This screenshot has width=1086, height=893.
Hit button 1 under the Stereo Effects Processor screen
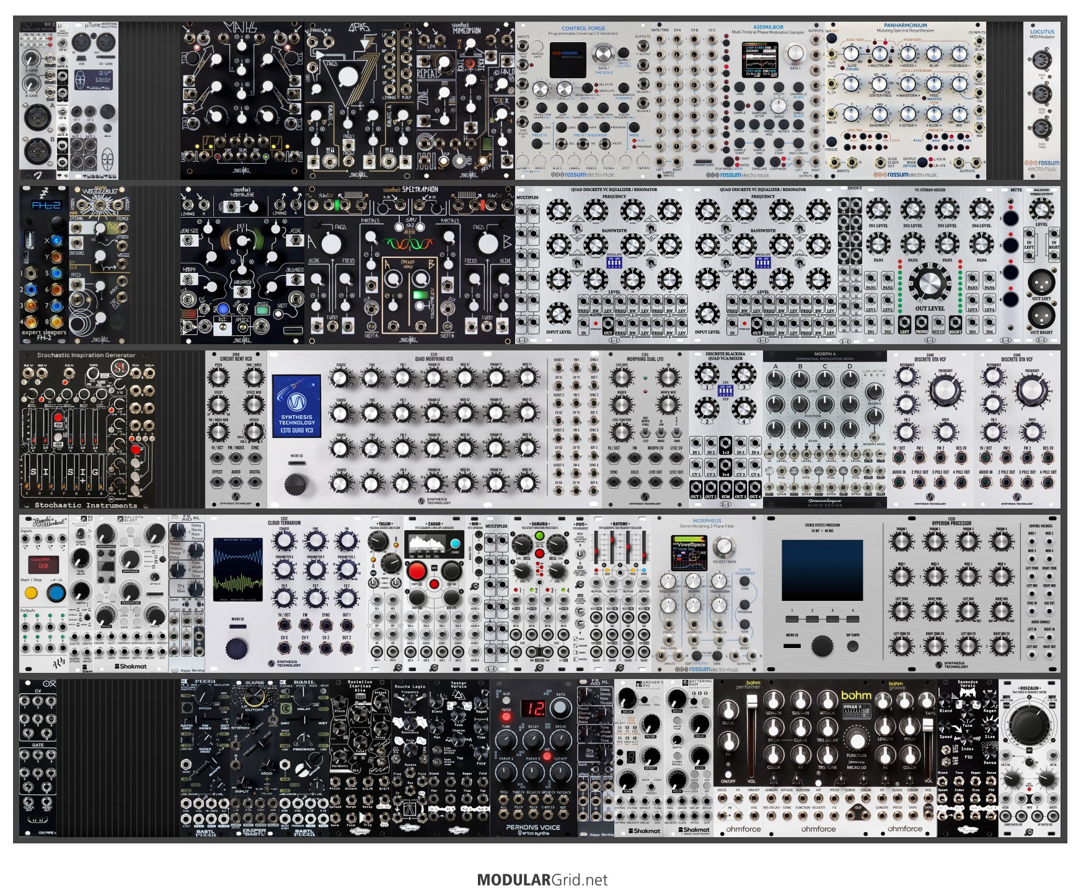[x=792, y=619]
